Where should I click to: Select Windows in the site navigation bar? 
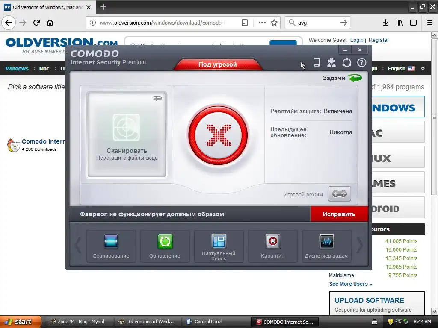pyautogui.click(x=17, y=69)
